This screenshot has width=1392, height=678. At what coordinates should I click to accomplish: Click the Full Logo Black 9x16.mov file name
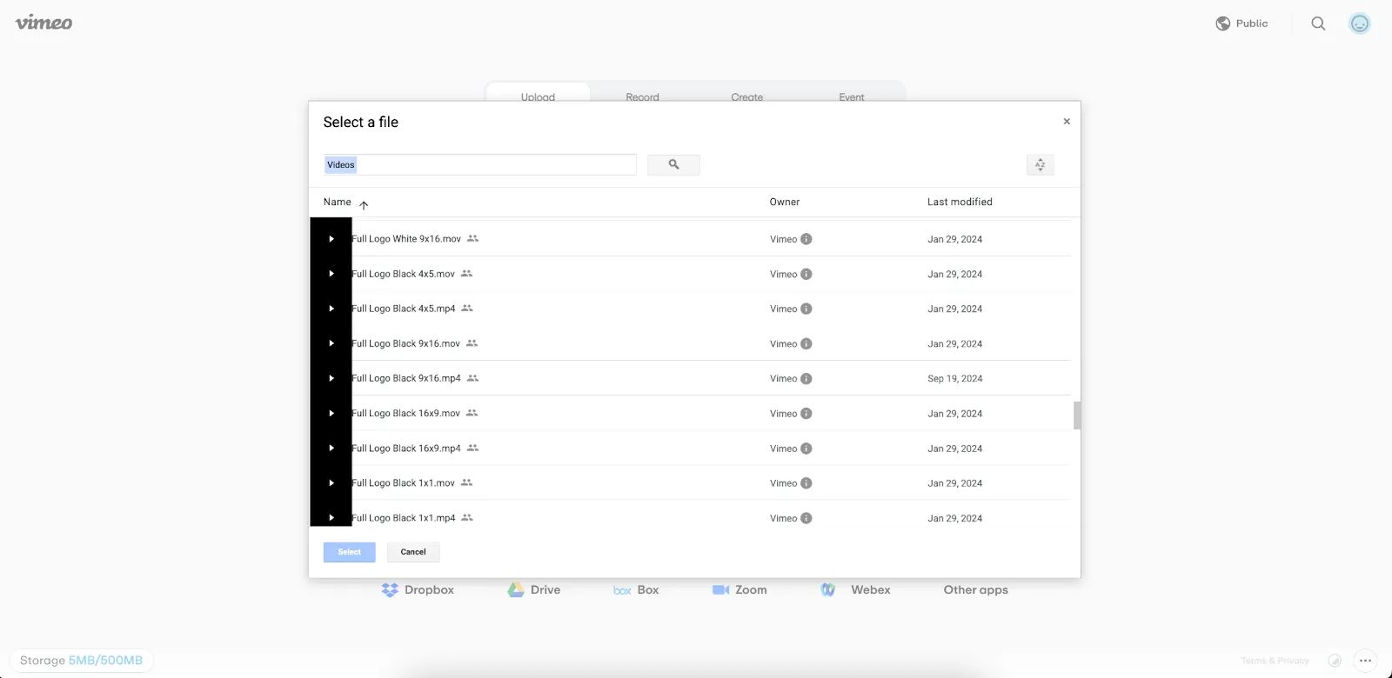405,343
